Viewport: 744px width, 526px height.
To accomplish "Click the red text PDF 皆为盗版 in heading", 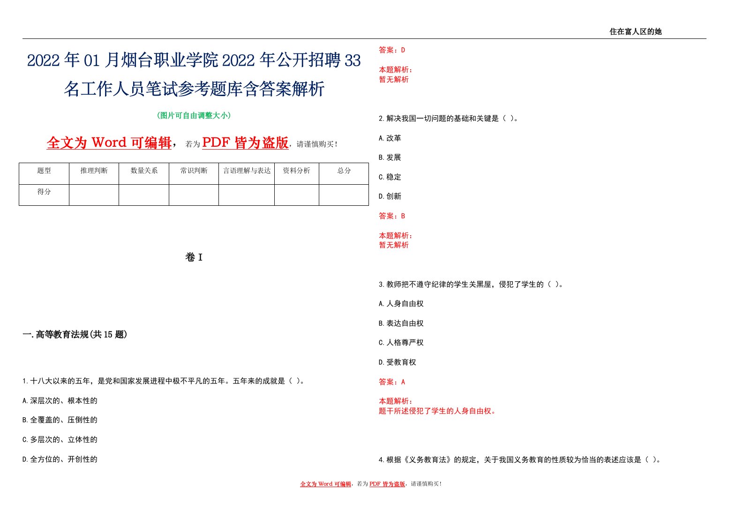I will coord(245,143).
